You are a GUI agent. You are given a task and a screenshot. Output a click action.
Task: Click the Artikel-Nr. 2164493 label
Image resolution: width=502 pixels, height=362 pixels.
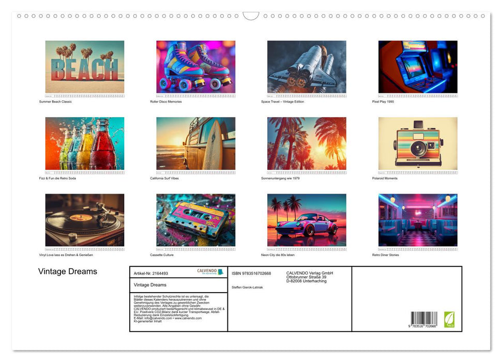[x=151, y=273]
